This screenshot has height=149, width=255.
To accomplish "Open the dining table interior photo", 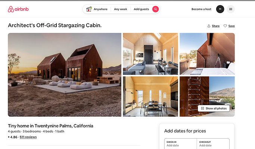I will pyautogui.click(x=150, y=96).
